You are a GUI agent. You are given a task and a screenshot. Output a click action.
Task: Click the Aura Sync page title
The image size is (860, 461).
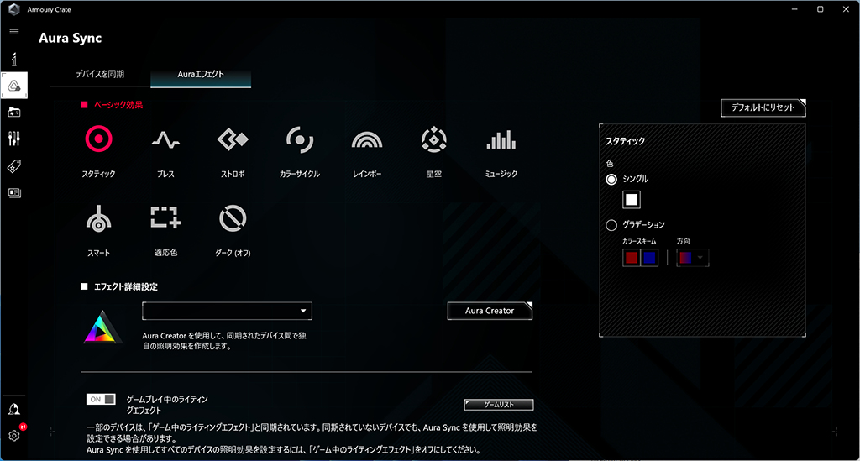pos(71,39)
